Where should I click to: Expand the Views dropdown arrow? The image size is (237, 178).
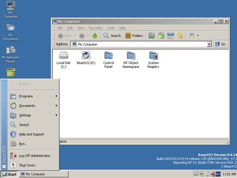(x=198, y=36)
